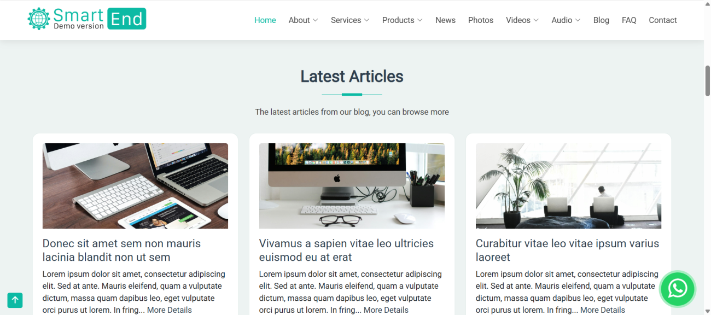The height and width of the screenshot is (315, 711).
Task: Click the page vertical scrollbar thumb
Action: tap(707, 80)
